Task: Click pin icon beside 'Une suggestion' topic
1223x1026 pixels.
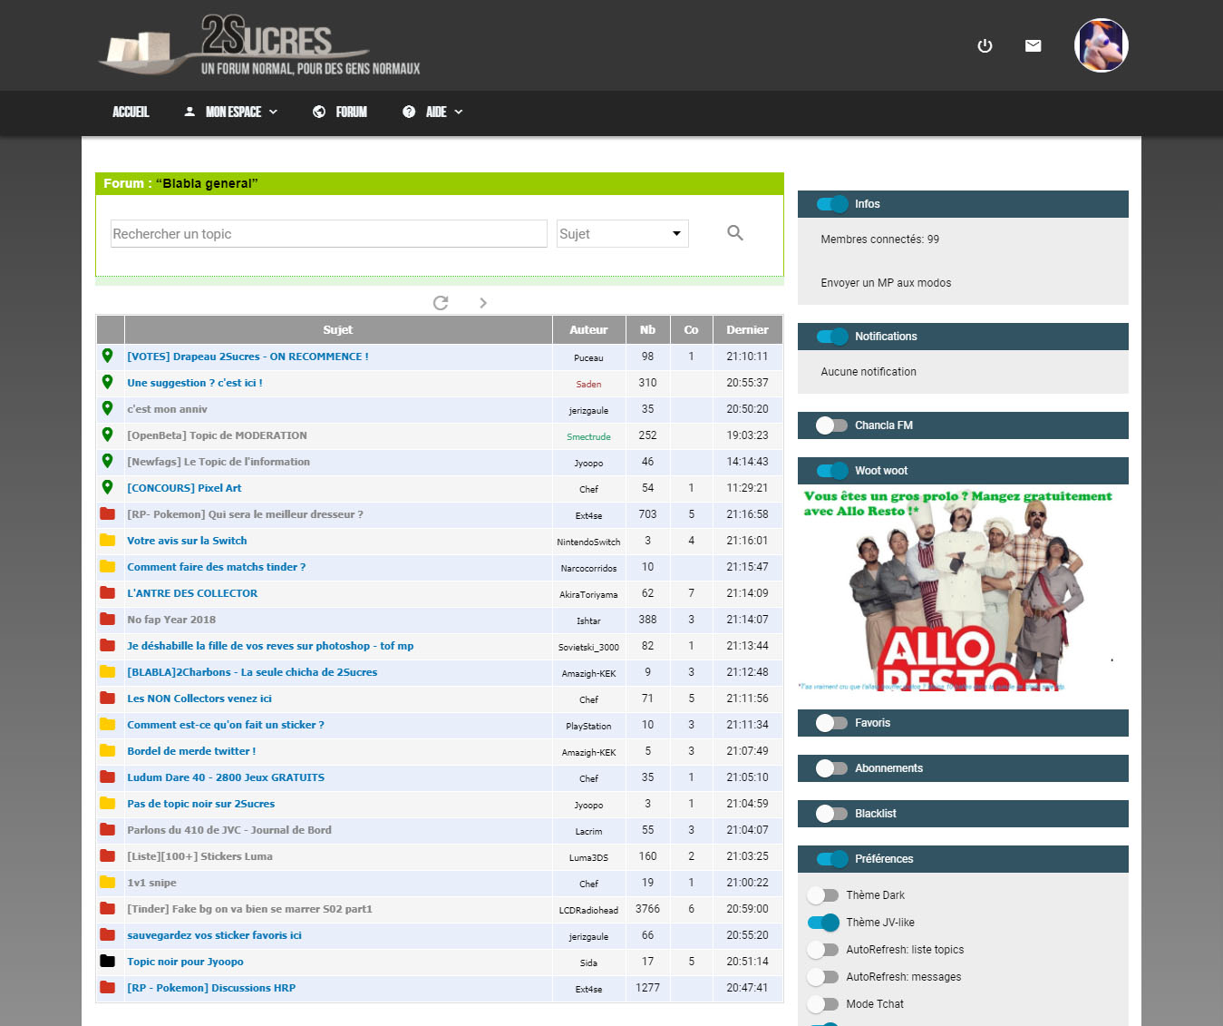Action: pos(107,382)
